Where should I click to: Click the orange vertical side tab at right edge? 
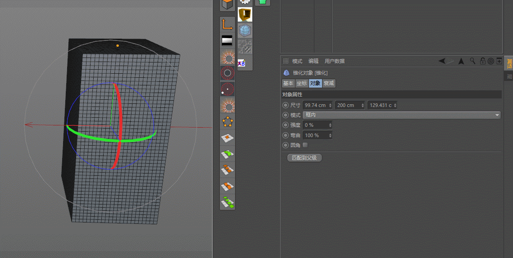coord(509,64)
